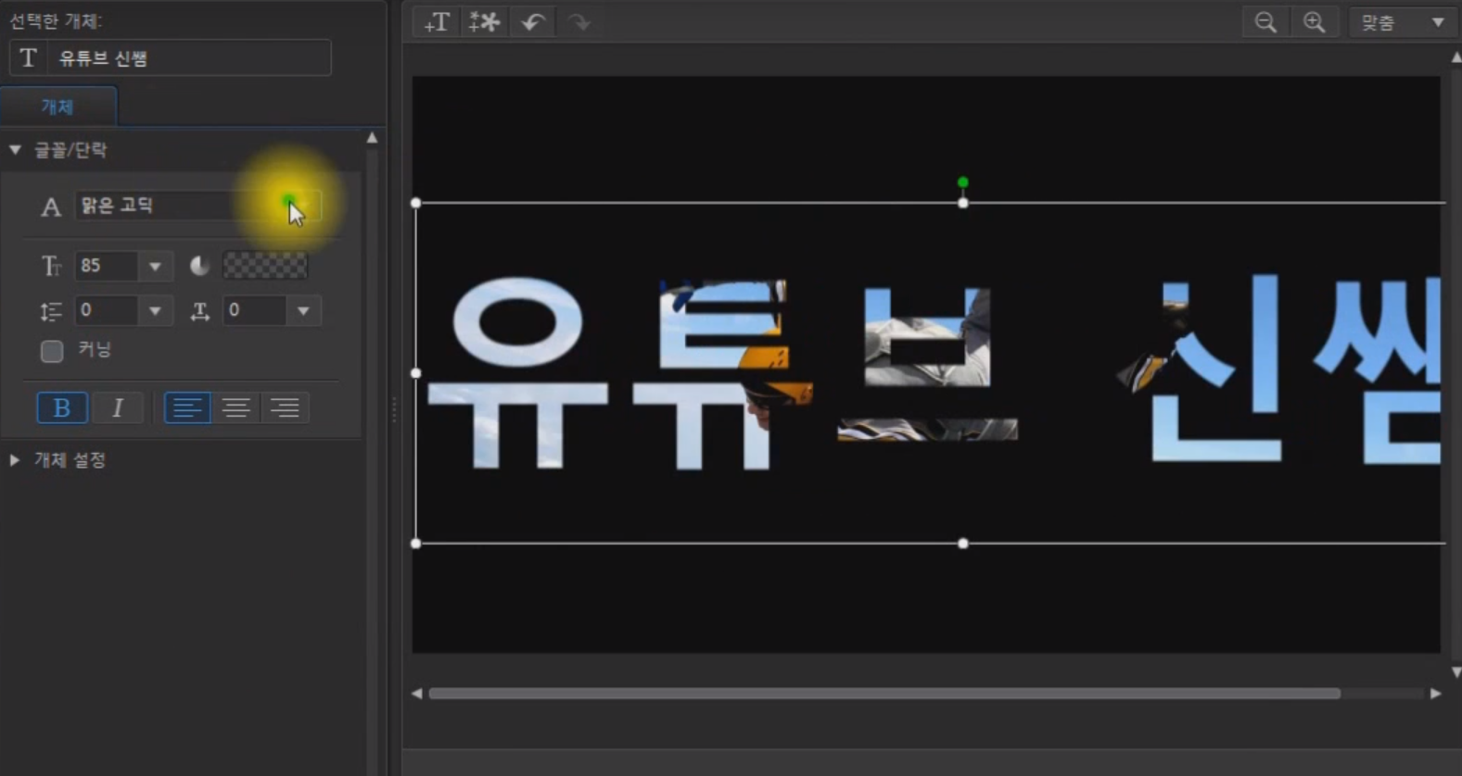Open the line spacing dropdown arrow
The image size is (1462, 776).
pos(155,311)
